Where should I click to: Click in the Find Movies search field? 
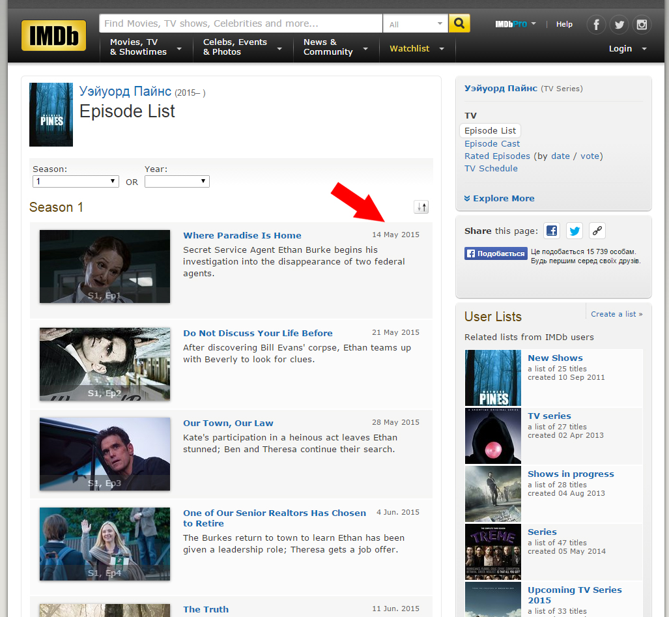pyautogui.click(x=240, y=23)
